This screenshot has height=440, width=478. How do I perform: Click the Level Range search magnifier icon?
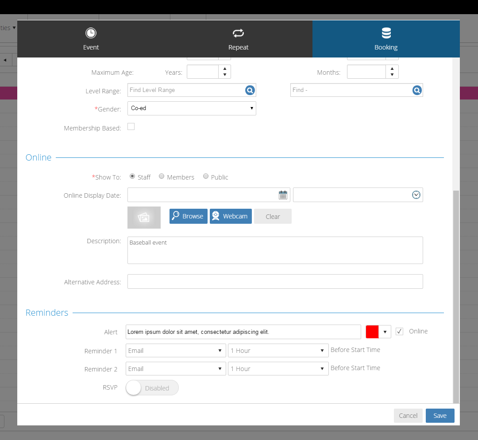pos(250,90)
